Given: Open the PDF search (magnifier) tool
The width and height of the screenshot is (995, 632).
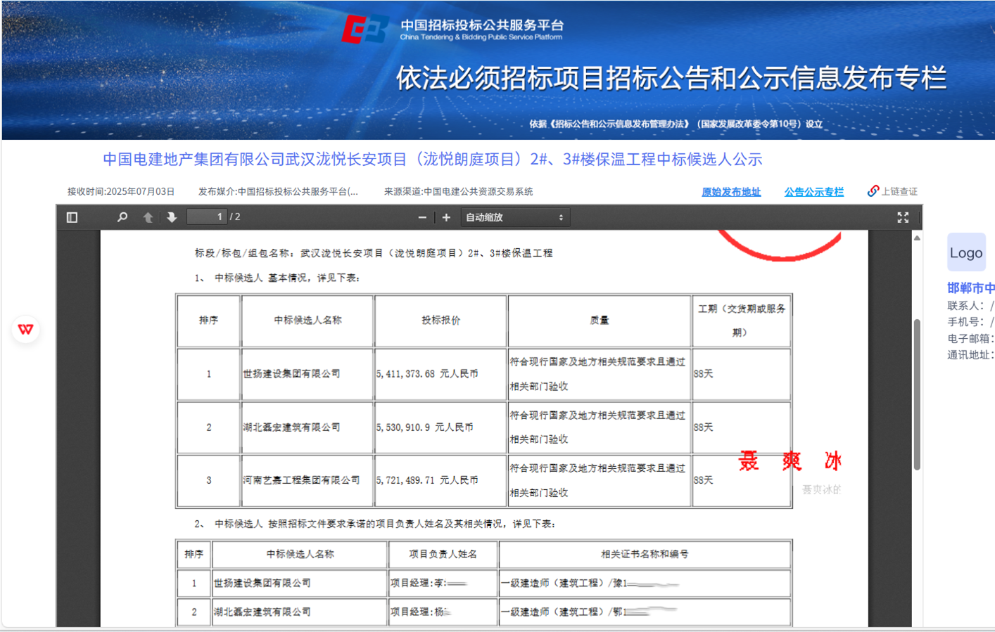Looking at the screenshot, I should pyautogui.click(x=121, y=217).
